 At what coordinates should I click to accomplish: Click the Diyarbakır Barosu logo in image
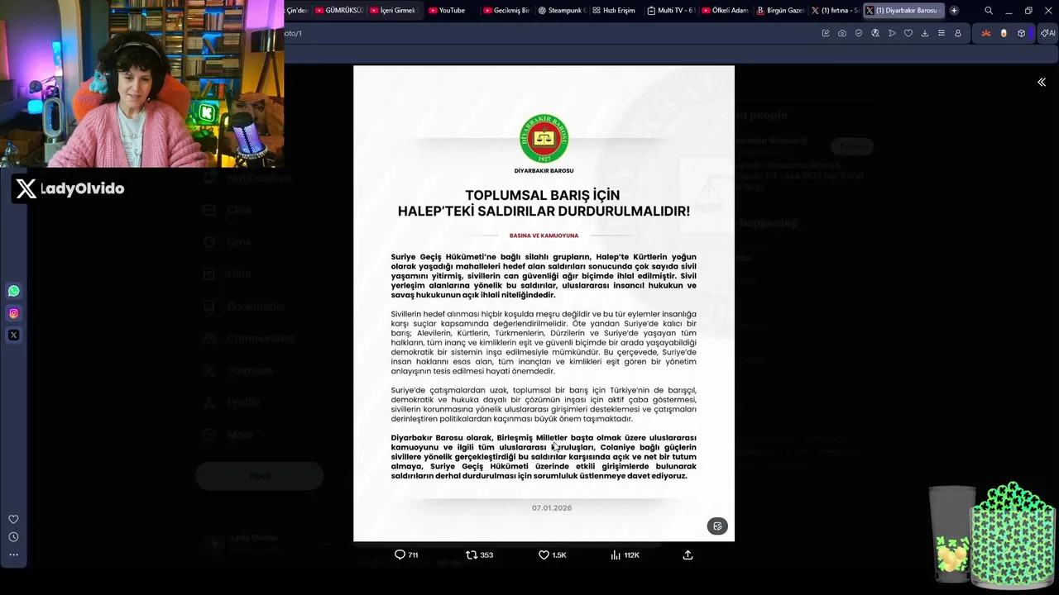pyautogui.click(x=544, y=139)
